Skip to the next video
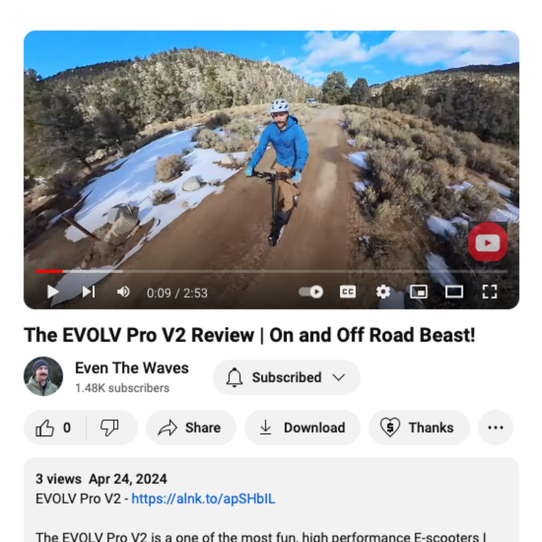The image size is (542, 542). 88,292
